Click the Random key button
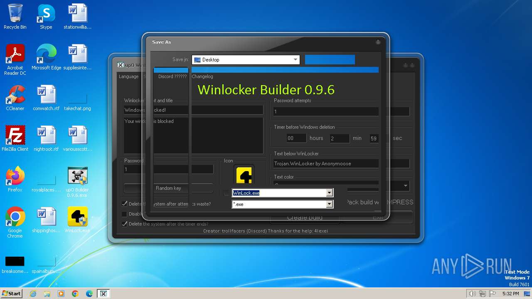Image resolution: width=532 pixels, height=299 pixels. 168,188
